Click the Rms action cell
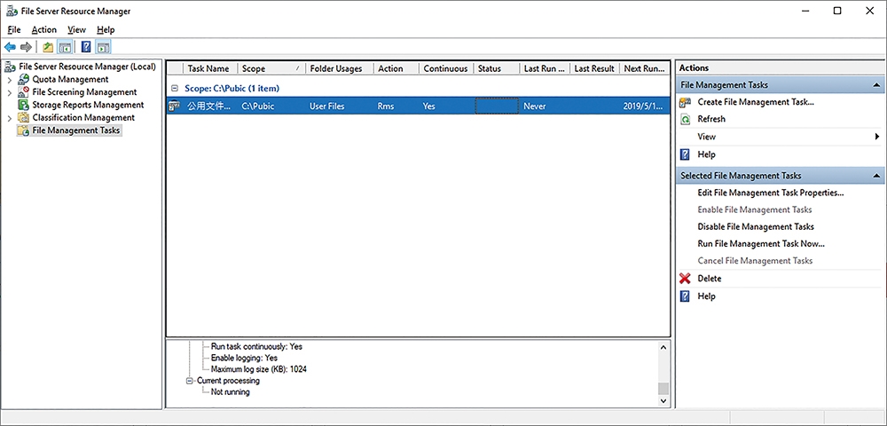The image size is (887, 426). click(x=386, y=106)
